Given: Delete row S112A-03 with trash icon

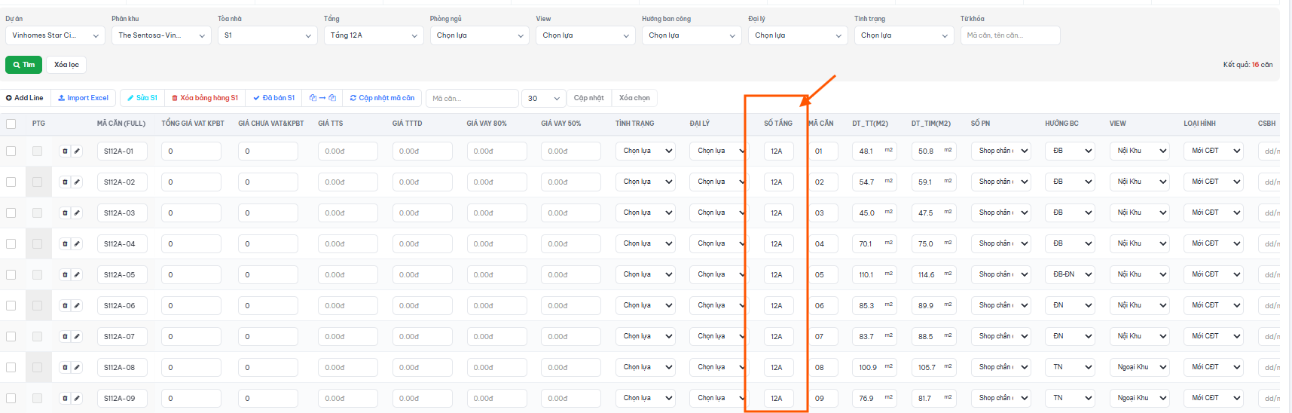Looking at the screenshot, I should (65, 213).
